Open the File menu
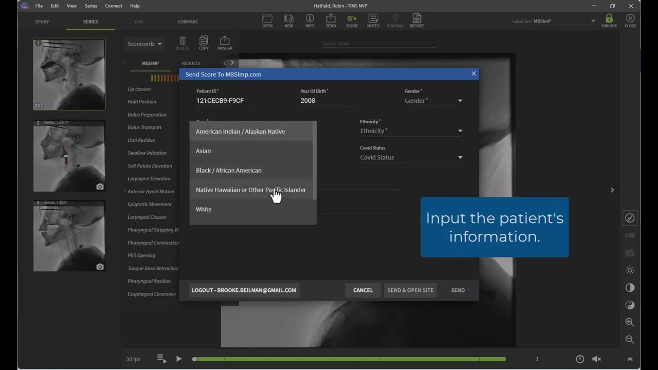Image resolution: width=658 pixels, height=370 pixels. pyautogui.click(x=39, y=6)
